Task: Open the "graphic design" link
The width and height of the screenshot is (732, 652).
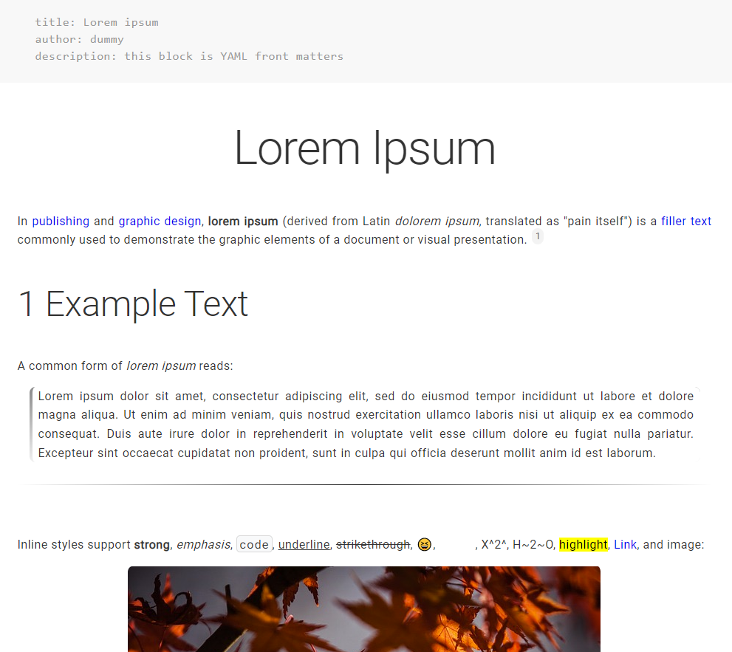Action: point(160,222)
